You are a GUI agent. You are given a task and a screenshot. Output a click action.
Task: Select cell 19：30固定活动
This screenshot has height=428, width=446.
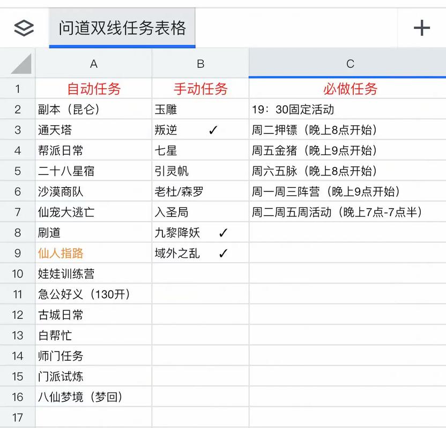pos(347,109)
